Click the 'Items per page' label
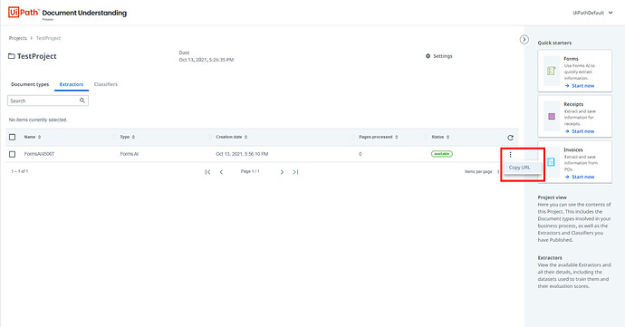The image size is (625, 327). (x=479, y=172)
